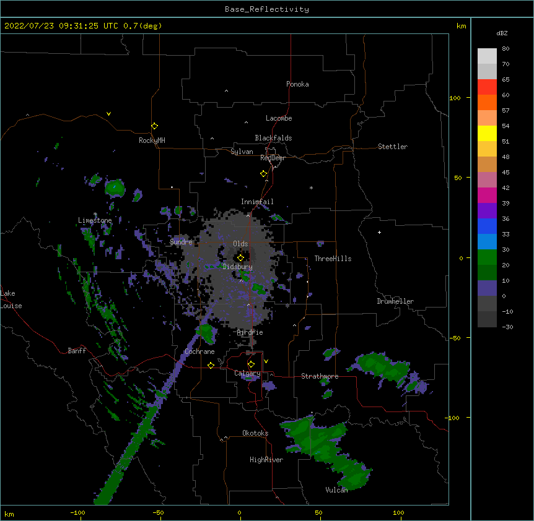Select the Lacombe city label
534x521 pixels.
click(x=279, y=118)
